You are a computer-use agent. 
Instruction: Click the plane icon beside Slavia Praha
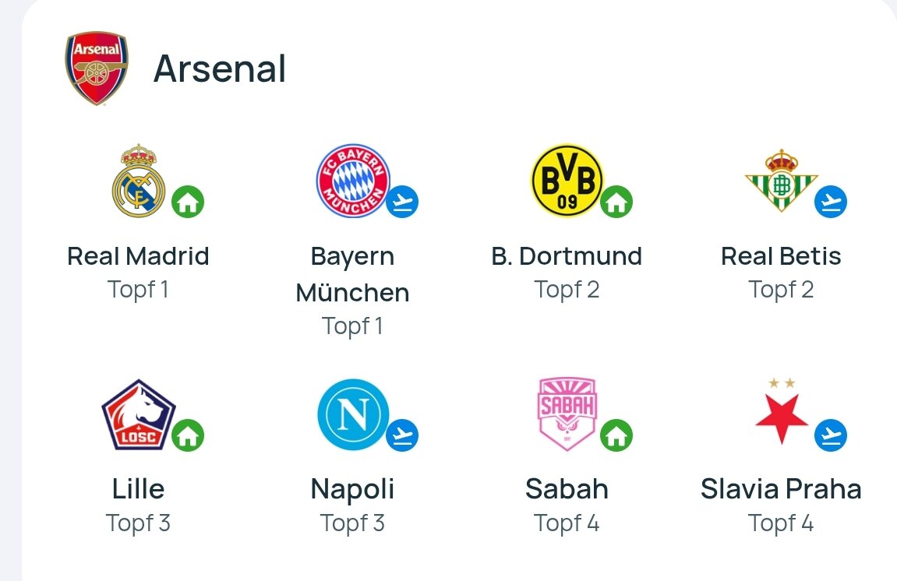point(831,435)
